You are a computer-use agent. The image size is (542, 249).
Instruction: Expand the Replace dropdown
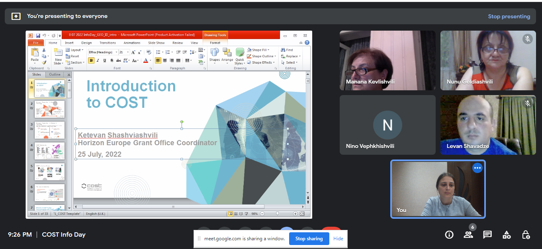(x=291, y=56)
